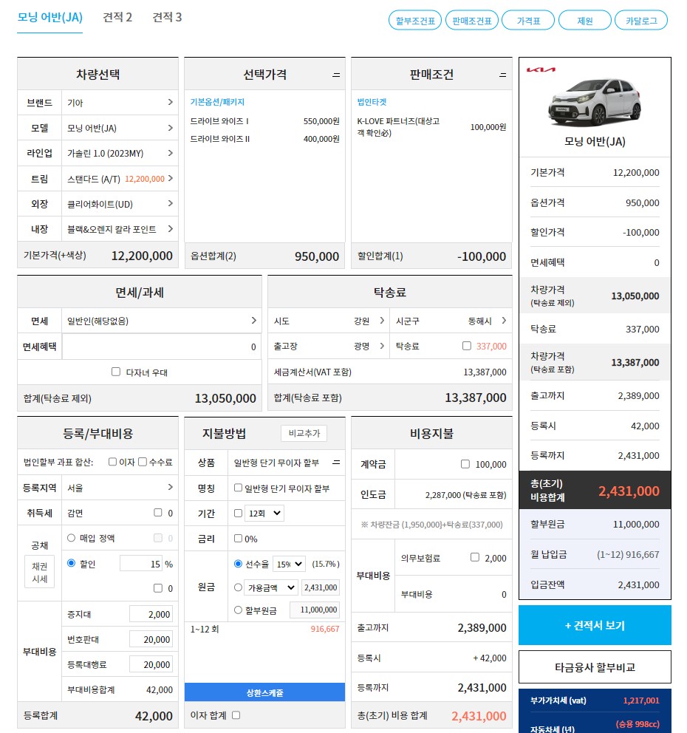The image size is (687, 733).
Task: Click the 타금융사 할부비교 button
Action: pos(595,667)
